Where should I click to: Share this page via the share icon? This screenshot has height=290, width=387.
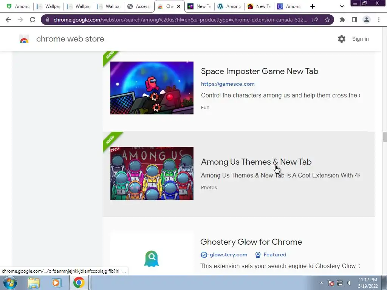(x=315, y=20)
